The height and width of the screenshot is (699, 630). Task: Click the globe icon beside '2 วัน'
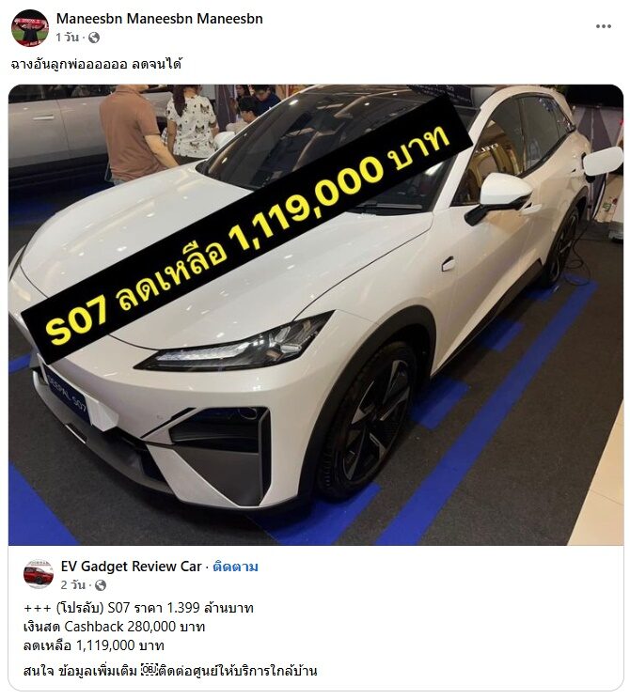point(101,585)
